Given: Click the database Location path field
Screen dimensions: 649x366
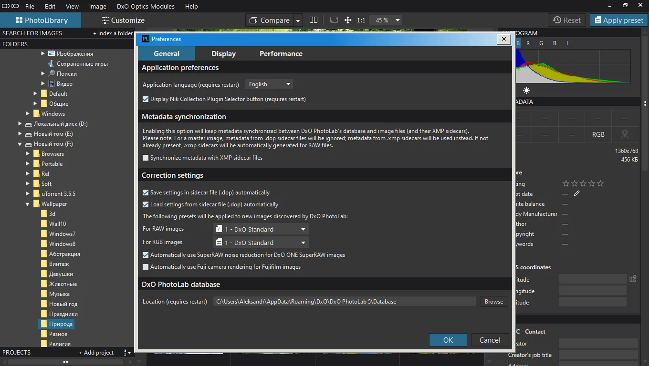Looking at the screenshot, I should tap(345, 301).
